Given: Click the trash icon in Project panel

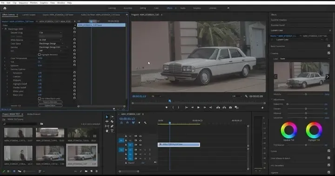Looking at the screenshot, I should [97, 171].
